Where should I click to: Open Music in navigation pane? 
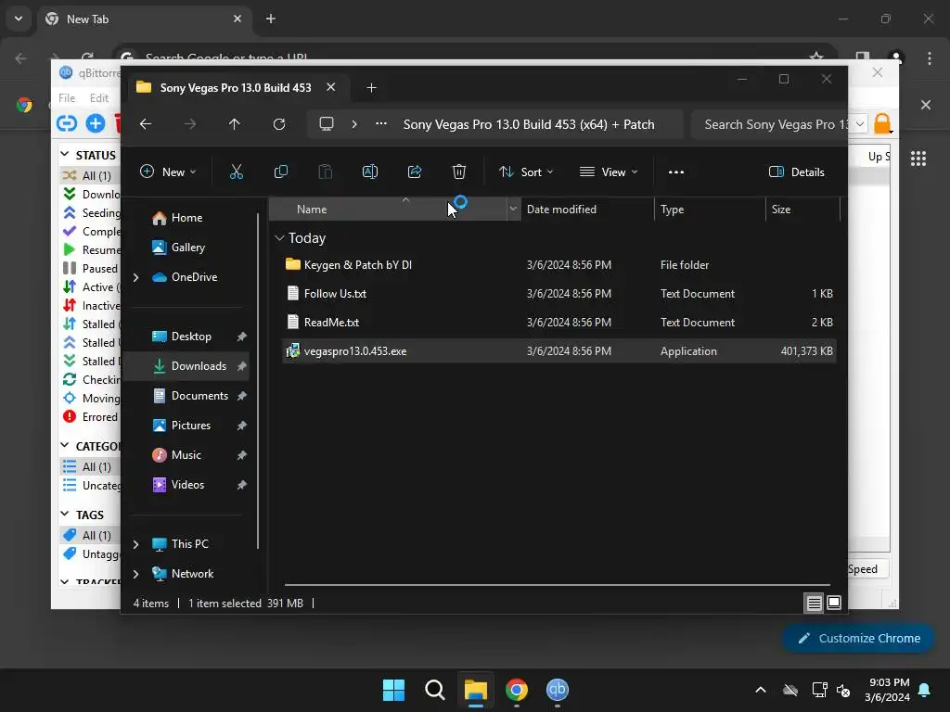[x=186, y=455]
